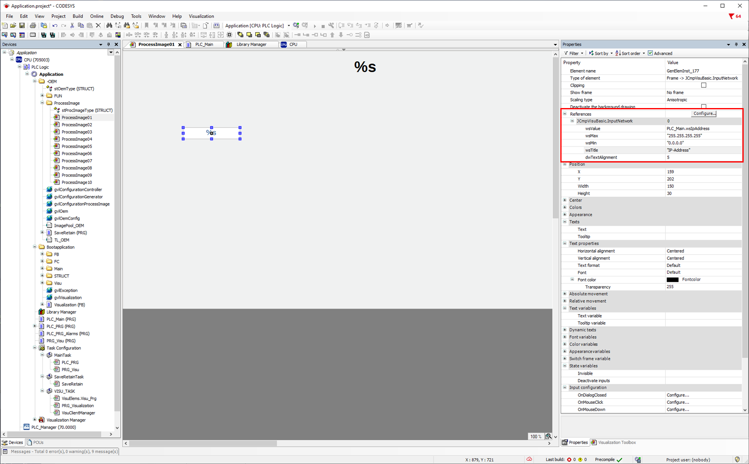The image size is (749, 464).
Task: Expand the Colors property group
Action: tap(565, 207)
